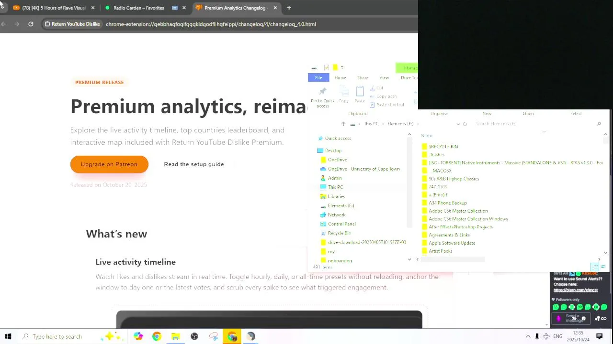Image resolution: width=613 pixels, height=344 pixels.
Task: Go back with the browser back arrow
Action: click(x=4, y=24)
